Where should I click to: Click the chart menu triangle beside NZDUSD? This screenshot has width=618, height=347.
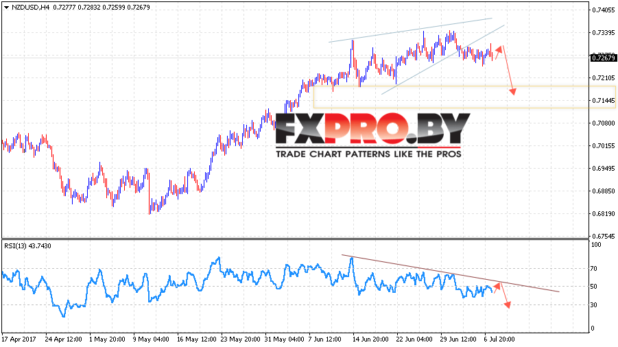6,8
